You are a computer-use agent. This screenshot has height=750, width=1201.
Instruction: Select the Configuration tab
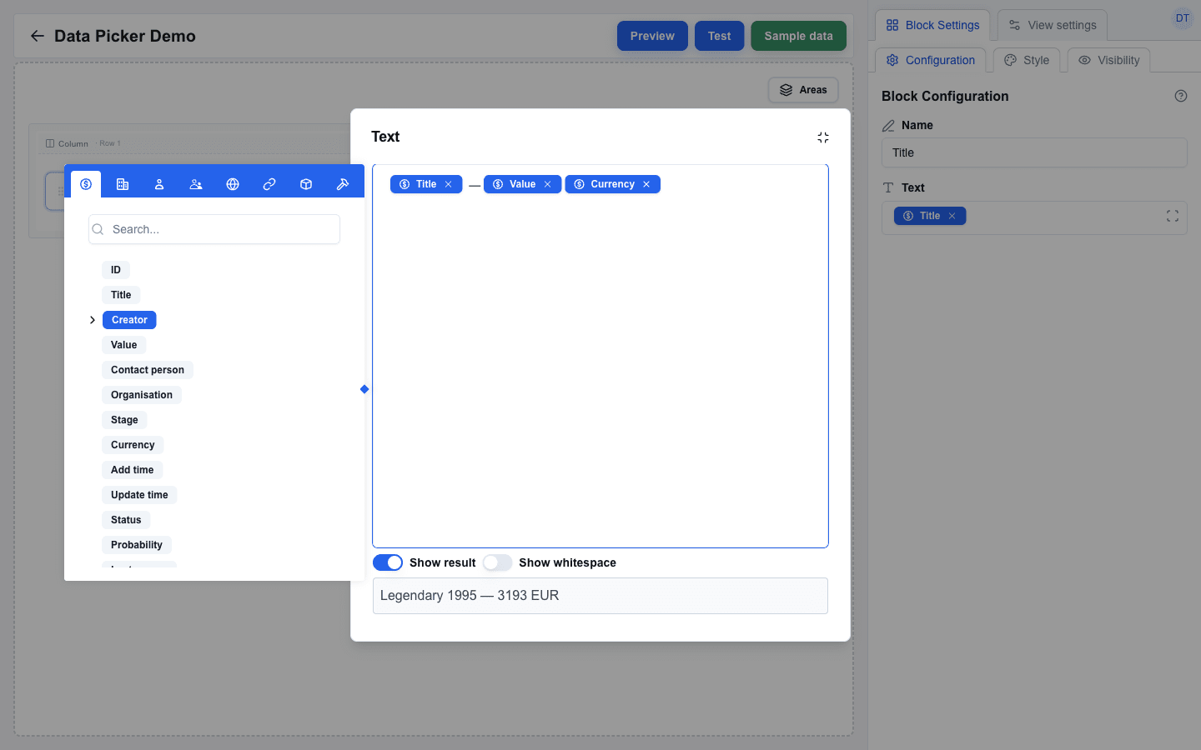(x=931, y=60)
